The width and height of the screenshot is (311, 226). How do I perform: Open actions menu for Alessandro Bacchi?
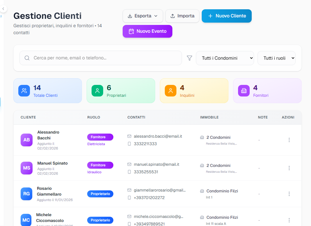(x=289, y=140)
